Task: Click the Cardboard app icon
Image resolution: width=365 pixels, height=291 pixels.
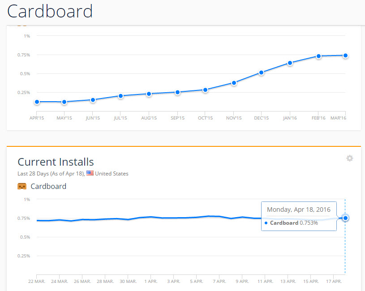Action: click(22, 186)
